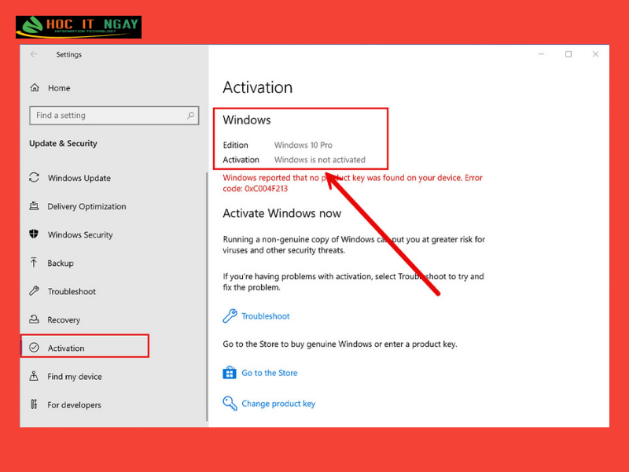The image size is (629, 472).
Task: Close the Settings window
Action: [595, 54]
